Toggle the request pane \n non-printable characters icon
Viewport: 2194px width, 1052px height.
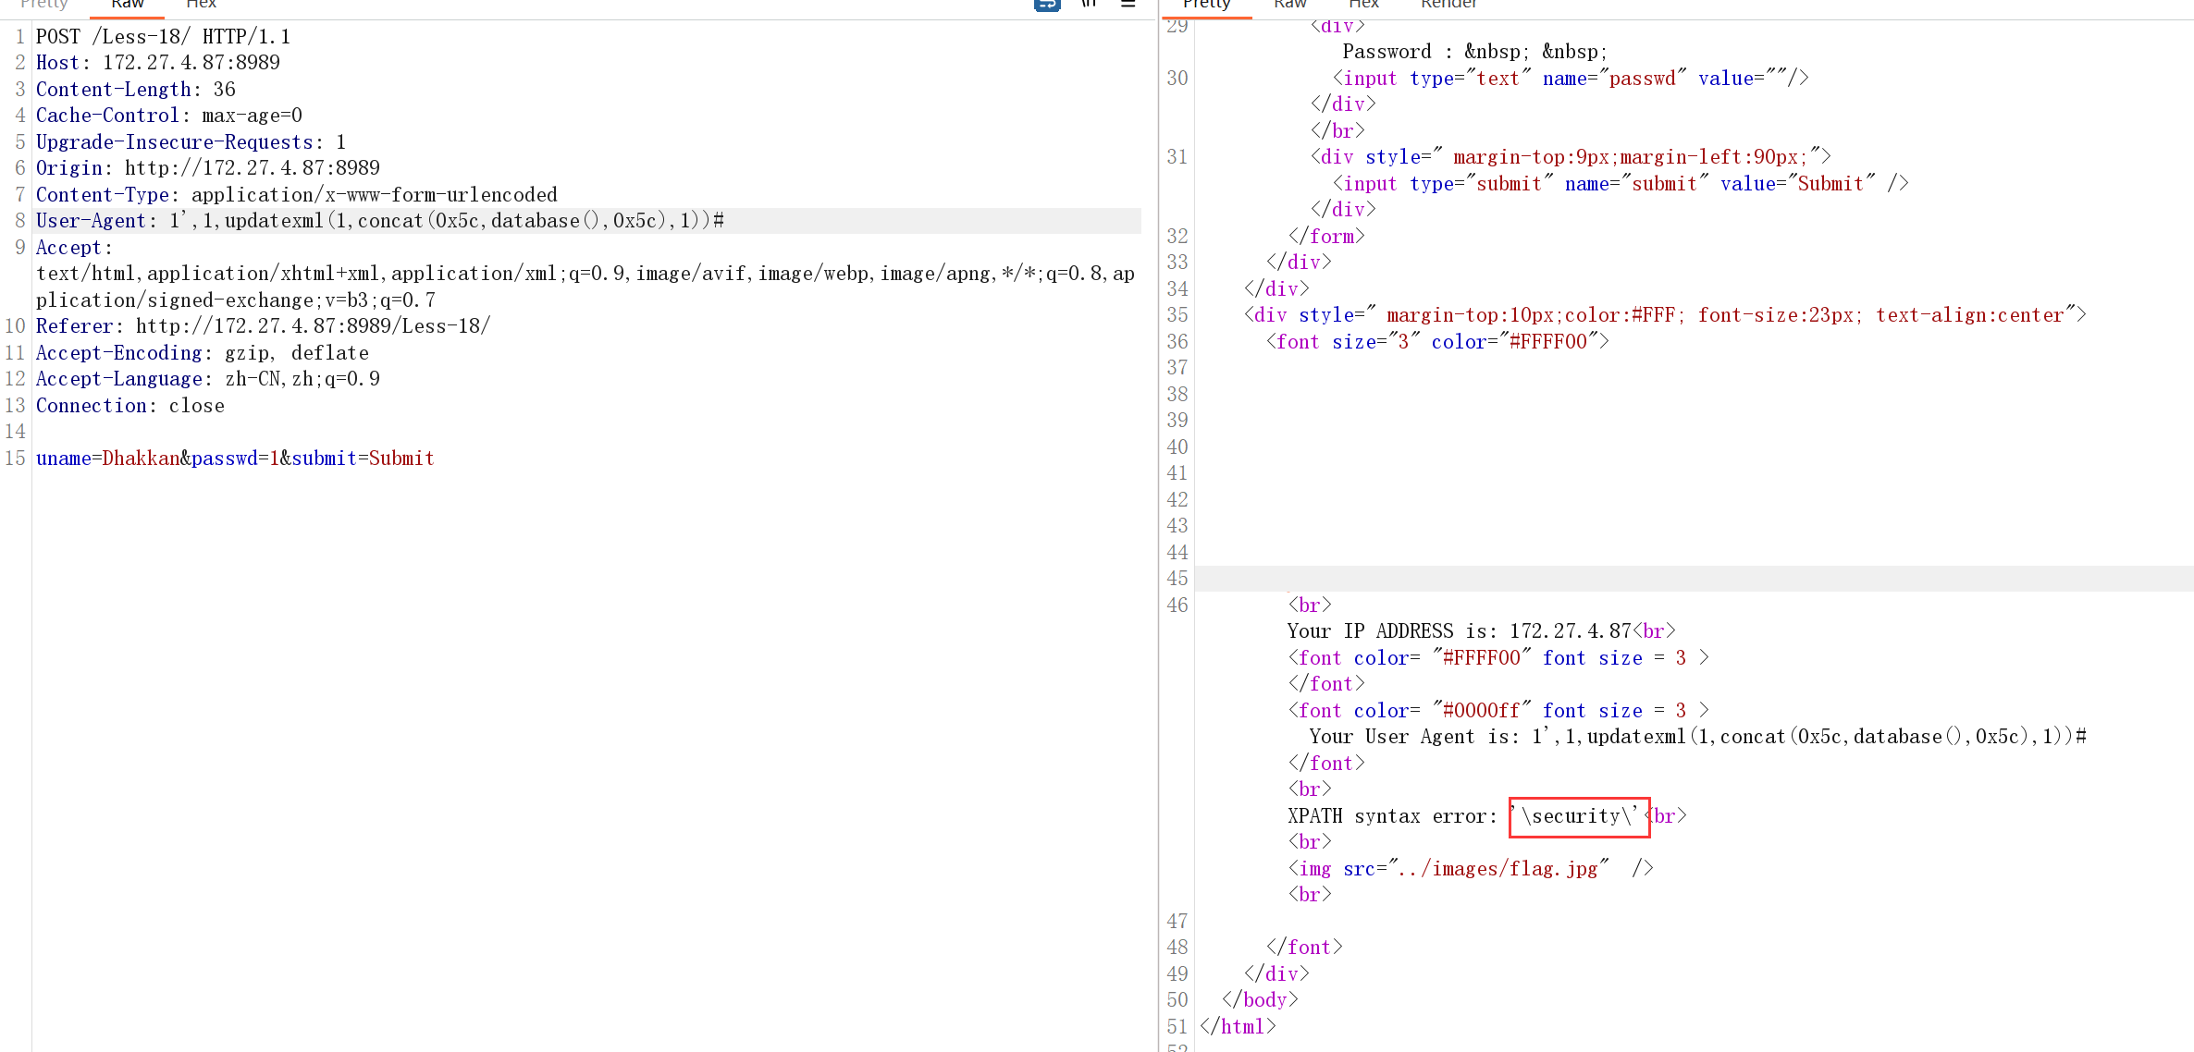coord(1089,4)
